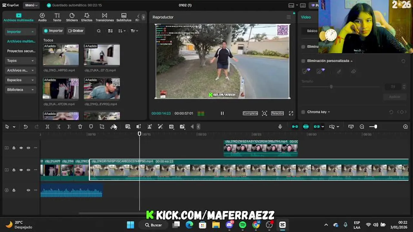
Task: Click the loop/replace clip icon in timeline toolbar
Action: click(x=102, y=127)
